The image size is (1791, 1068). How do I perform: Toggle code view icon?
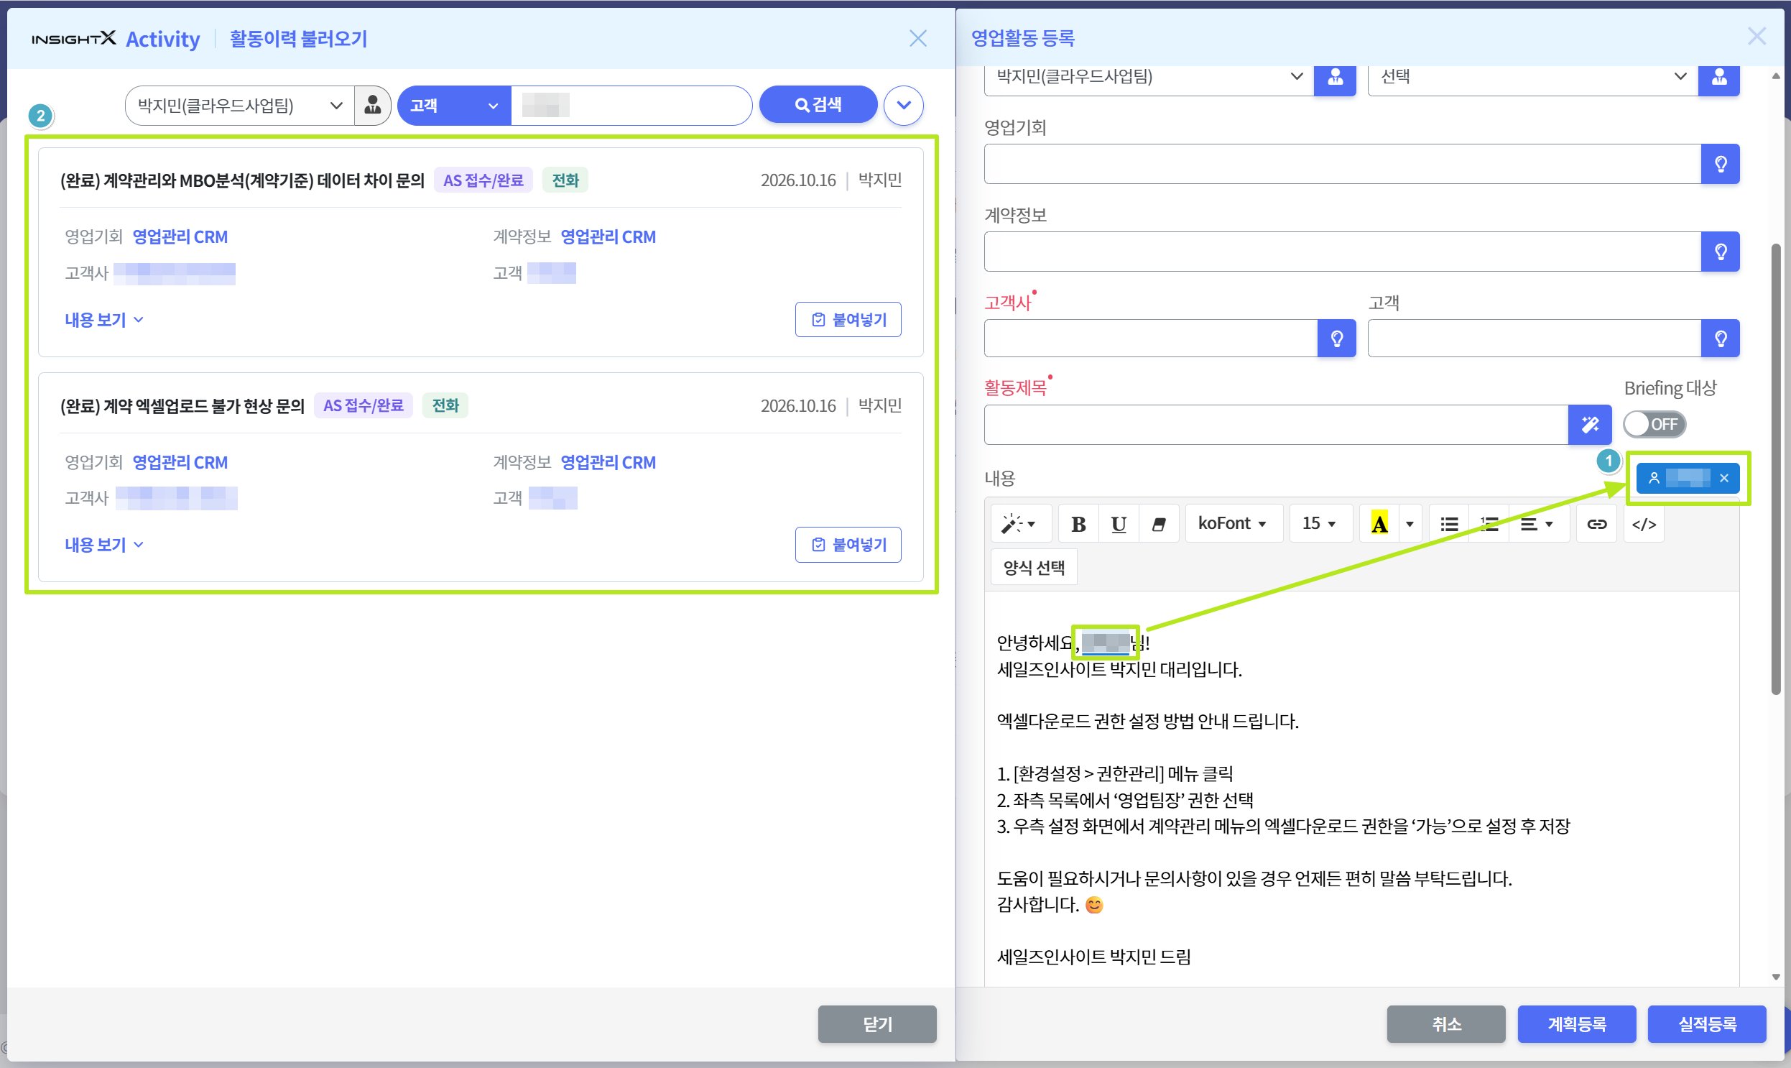[1644, 524]
